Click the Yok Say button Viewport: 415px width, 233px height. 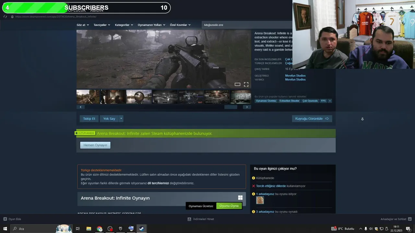click(109, 119)
